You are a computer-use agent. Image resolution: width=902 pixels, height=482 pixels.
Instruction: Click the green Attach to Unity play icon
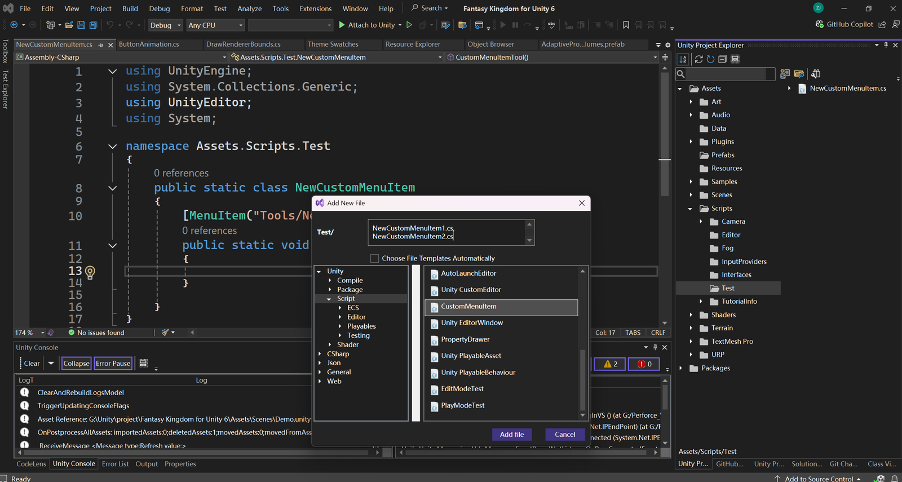click(342, 25)
